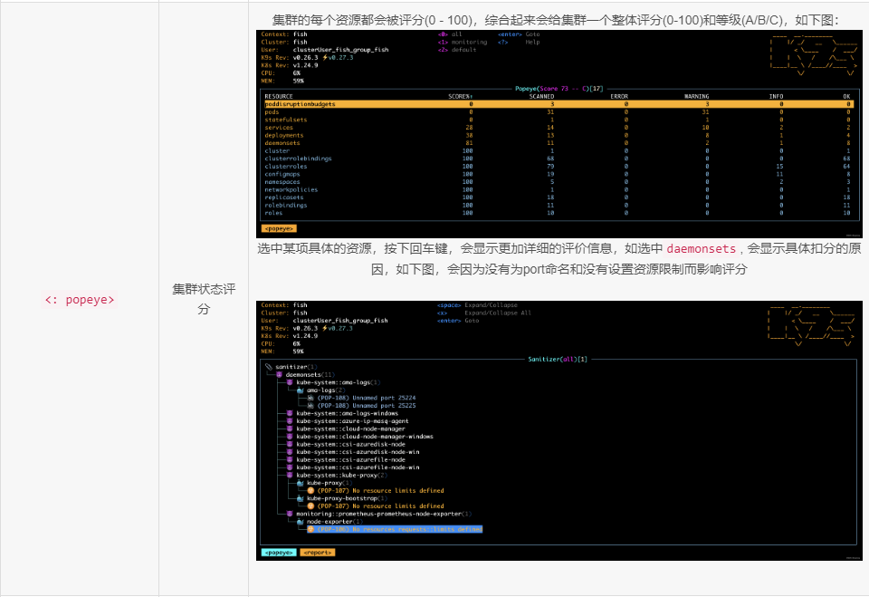Click the red inline-code 'daemonsets' in the paragraph
The height and width of the screenshot is (597, 869).
[x=701, y=249]
